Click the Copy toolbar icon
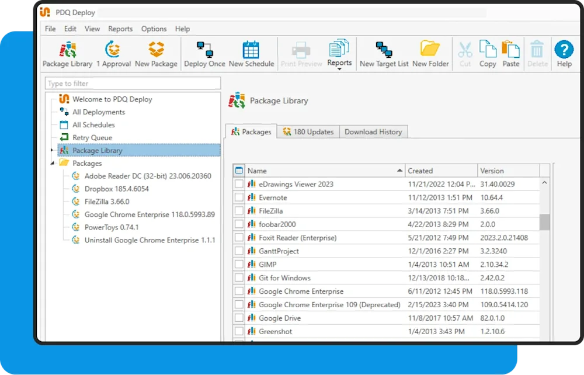The image size is (584, 375). (x=488, y=54)
